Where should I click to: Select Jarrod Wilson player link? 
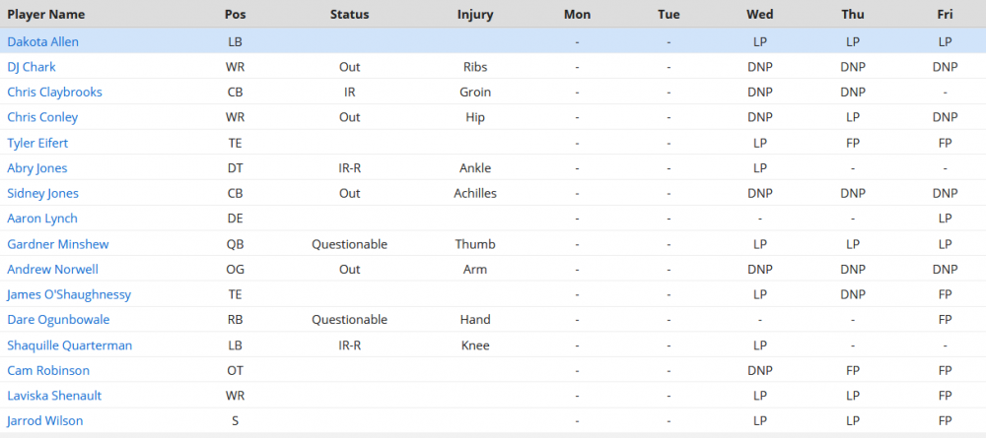coord(44,420)
